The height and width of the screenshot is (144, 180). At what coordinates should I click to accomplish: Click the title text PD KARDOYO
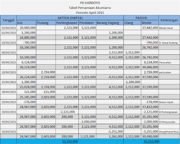(x=90, y=3)
